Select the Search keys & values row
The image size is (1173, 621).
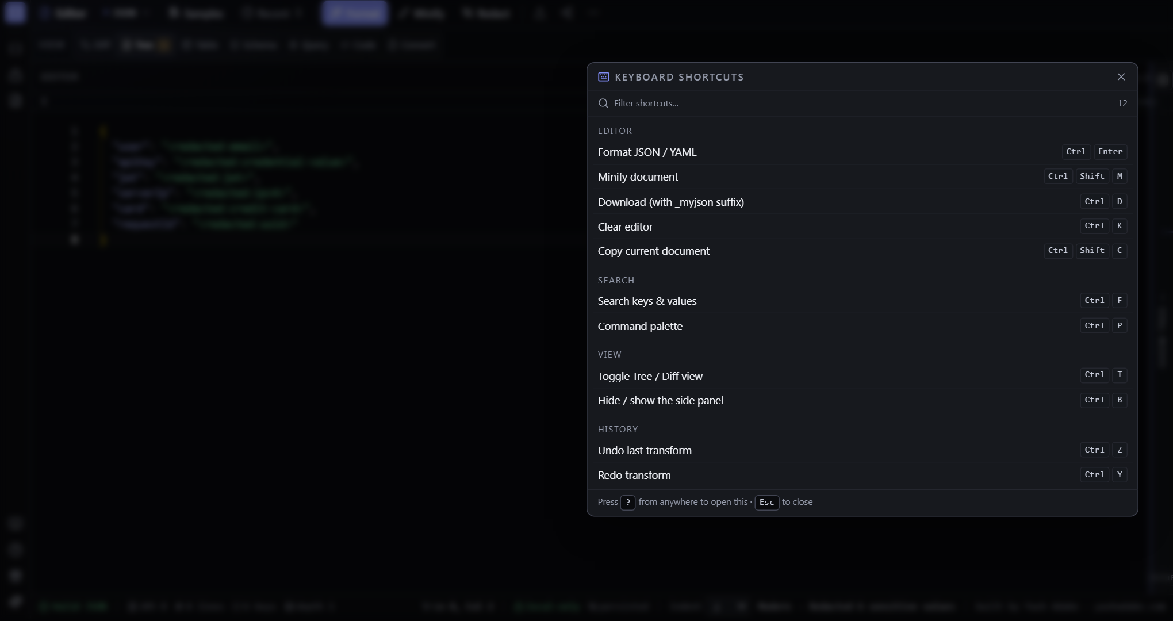click(862, 301)
